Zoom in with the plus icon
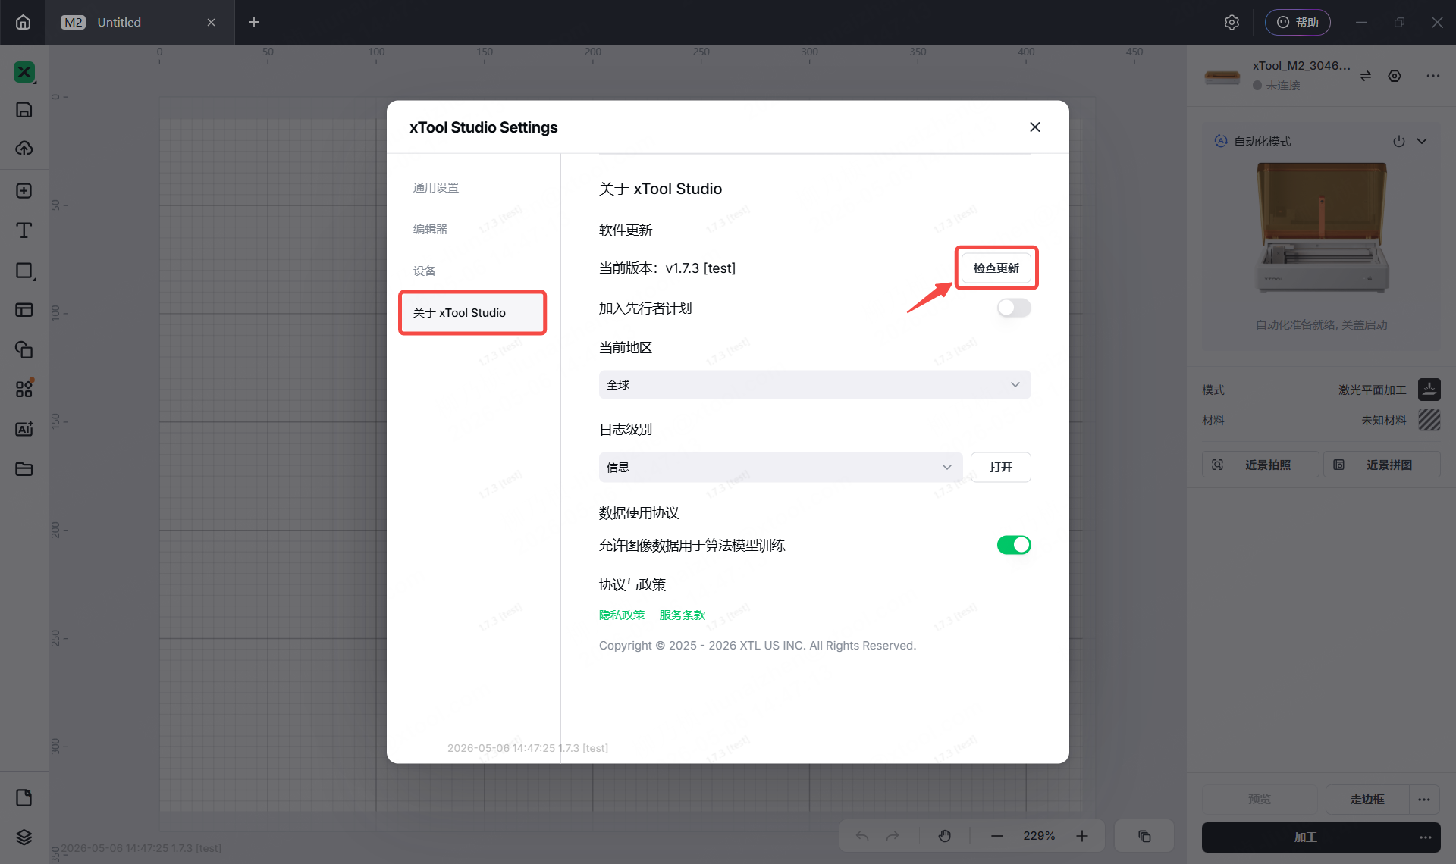This screenshot has width=1456, height=864. [1082, 836]
